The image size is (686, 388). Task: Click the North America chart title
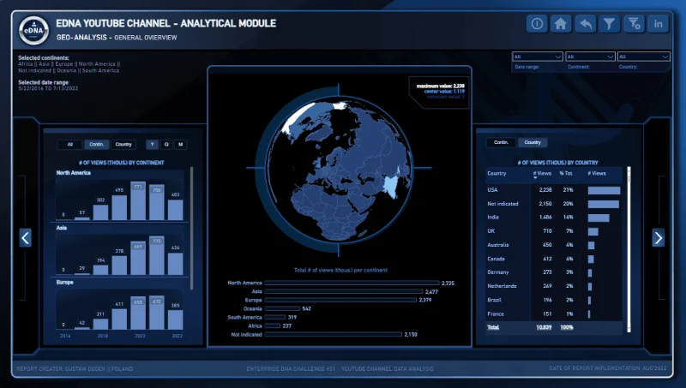tap(74, 173)
